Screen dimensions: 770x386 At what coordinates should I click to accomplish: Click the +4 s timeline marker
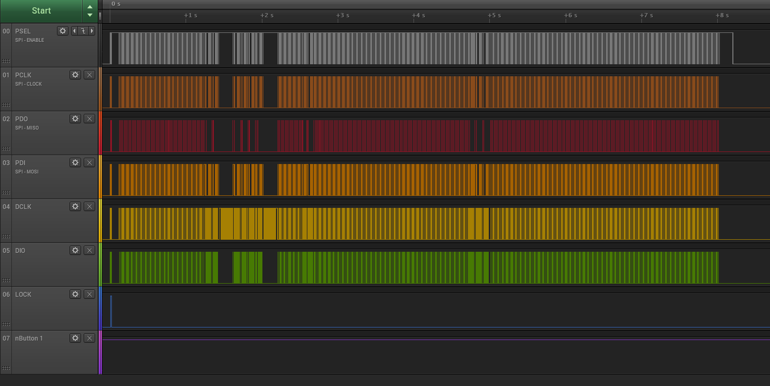(418, 16)
